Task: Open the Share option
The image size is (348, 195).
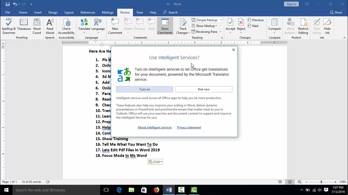Action: click(x=336, y=12)
